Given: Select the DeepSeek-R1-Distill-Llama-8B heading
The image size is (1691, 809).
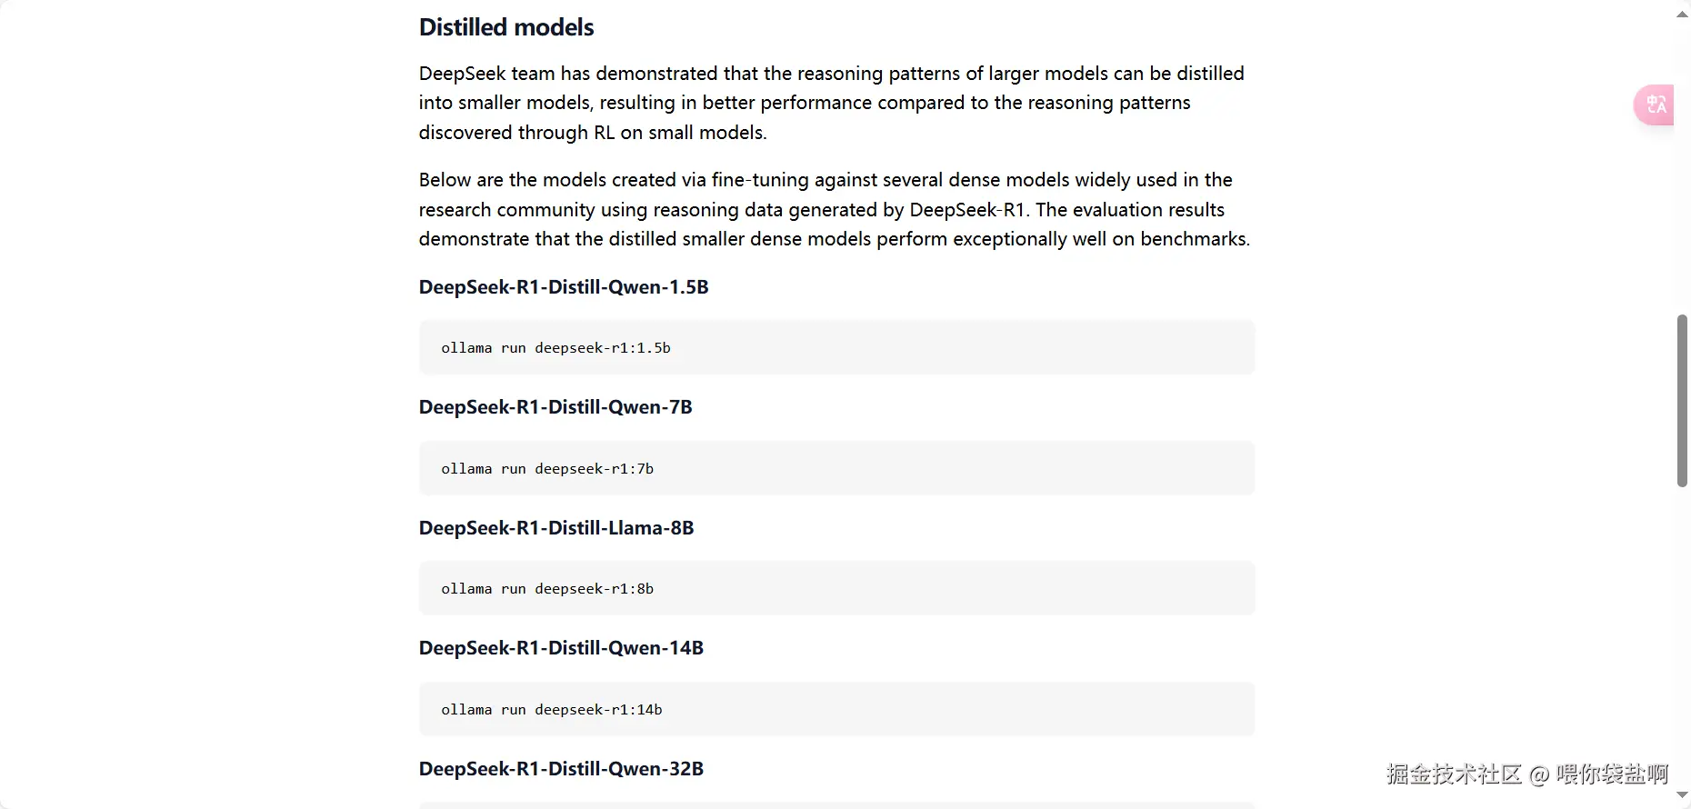Looking at the screenshot, I should click(556, 528).
